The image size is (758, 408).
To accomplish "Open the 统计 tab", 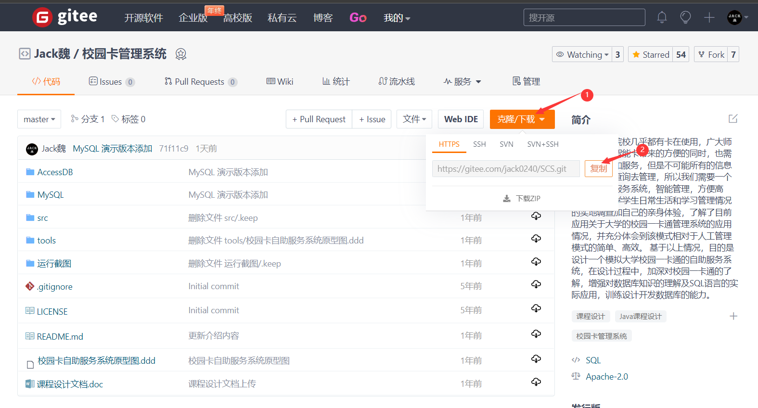I will 336,81.
